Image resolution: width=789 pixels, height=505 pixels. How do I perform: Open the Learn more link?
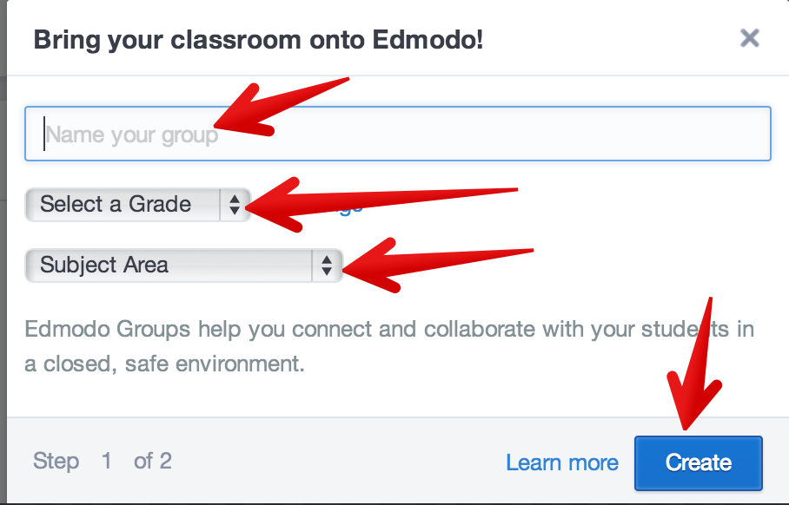tap(561, 462)
